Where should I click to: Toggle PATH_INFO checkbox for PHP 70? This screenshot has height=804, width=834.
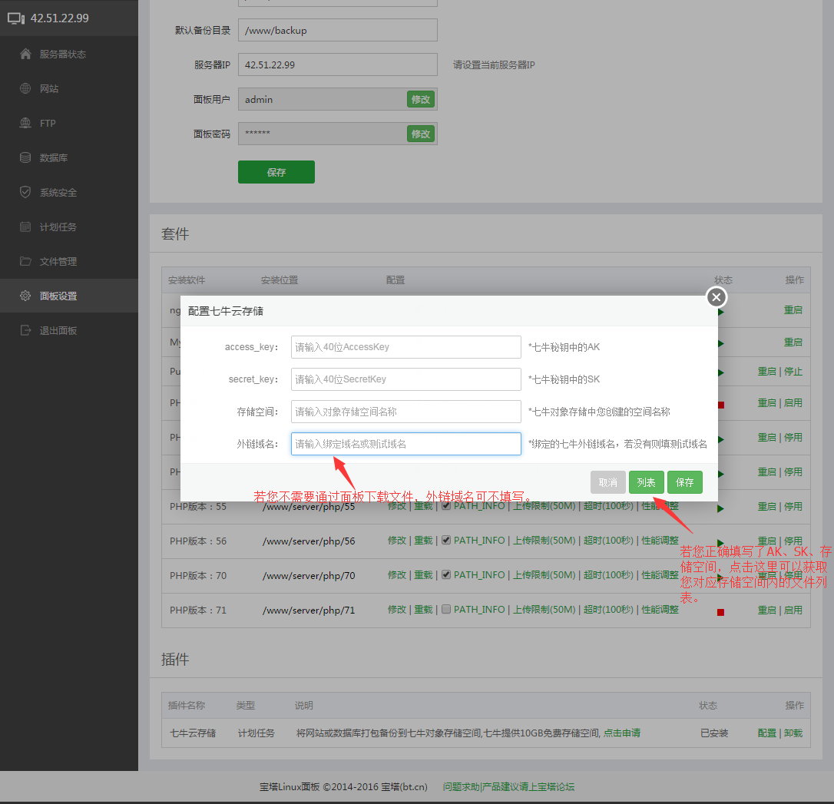[446, 575]
